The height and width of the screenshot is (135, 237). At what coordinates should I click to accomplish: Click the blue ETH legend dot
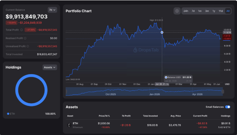coord(8,114)
